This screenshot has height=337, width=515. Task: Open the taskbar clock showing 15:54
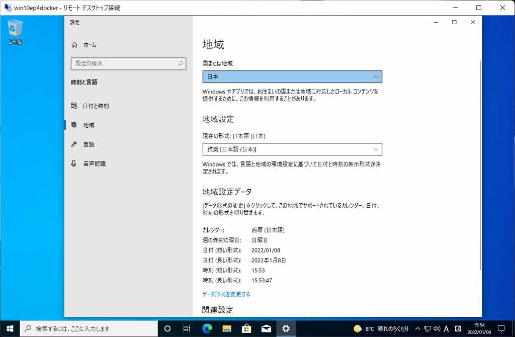point(479,328)
